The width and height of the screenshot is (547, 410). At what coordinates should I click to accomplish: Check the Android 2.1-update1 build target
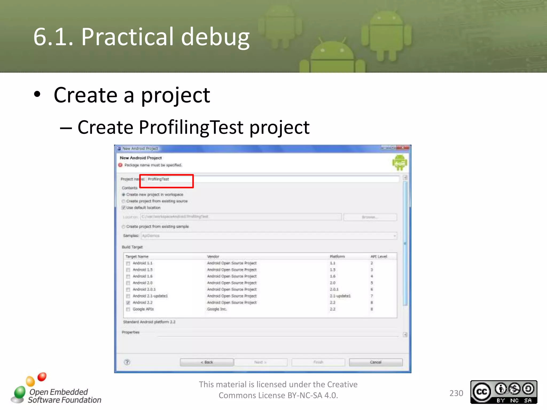pos(128,296)
